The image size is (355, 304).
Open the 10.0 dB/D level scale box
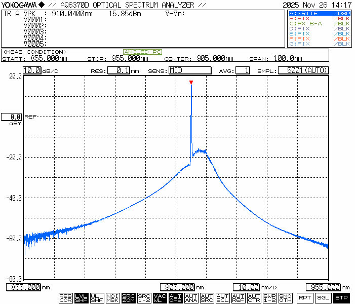click(31, 71)
